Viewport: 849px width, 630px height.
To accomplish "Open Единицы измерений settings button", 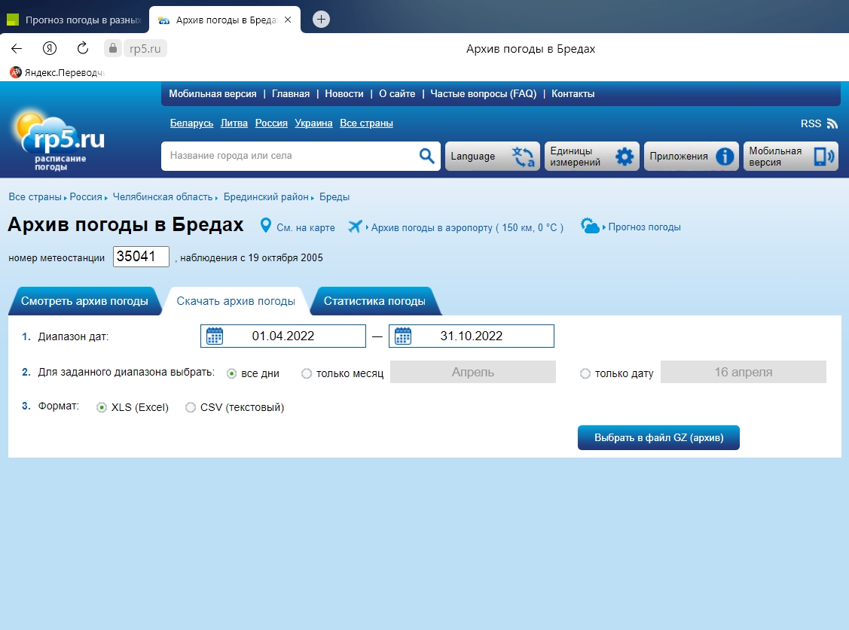I will pos(592,157).
